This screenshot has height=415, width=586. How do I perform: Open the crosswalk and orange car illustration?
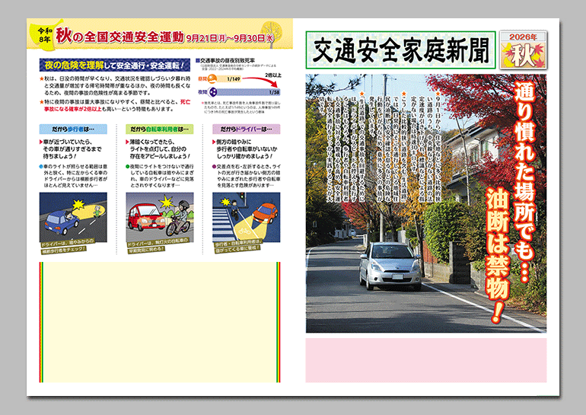click(247, 217)
